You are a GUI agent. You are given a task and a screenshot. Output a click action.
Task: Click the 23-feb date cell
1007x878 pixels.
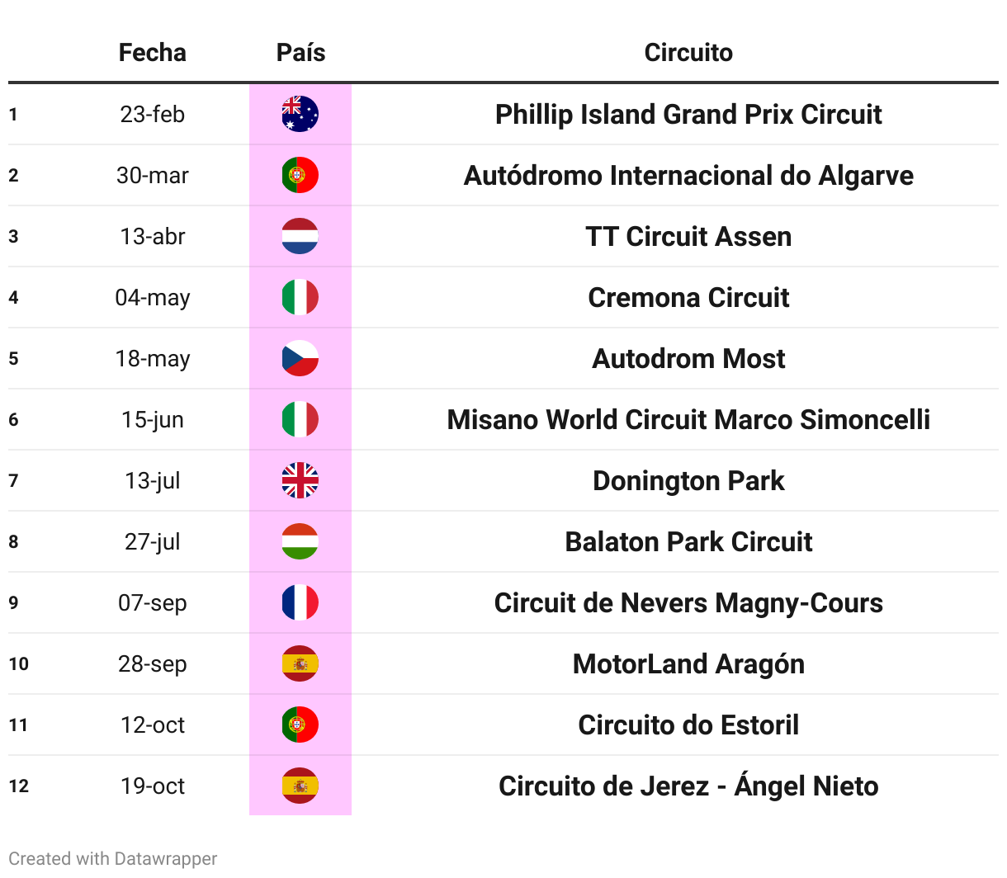(x=153, y=114)
